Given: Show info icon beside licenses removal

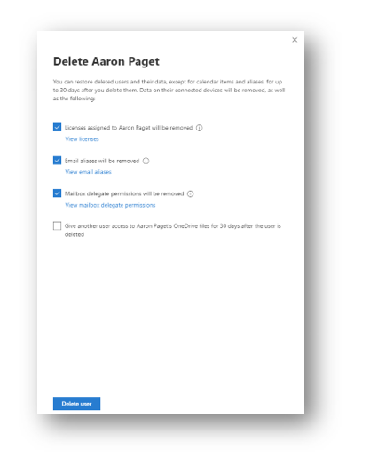Looking at the screenshot, I should pyautogui.click(x=200, y=128).
